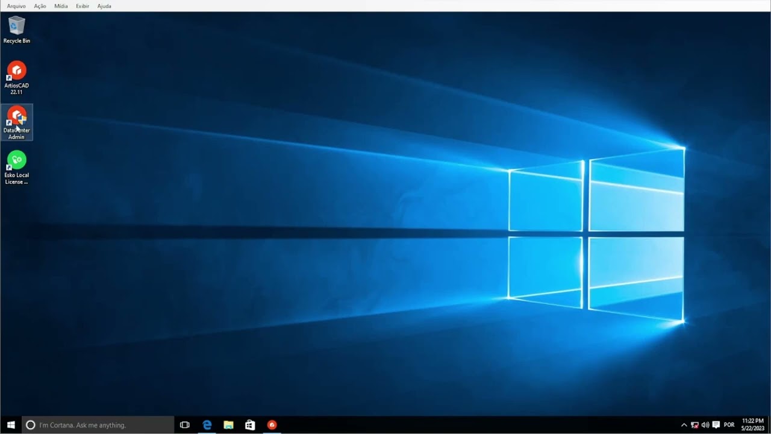
Task: Select the ArtiosCAD 22.11 desktop shortcut
Action: coord(16,78)
